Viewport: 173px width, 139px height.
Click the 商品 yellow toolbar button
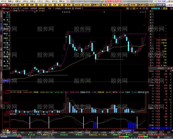coord(59,5)
